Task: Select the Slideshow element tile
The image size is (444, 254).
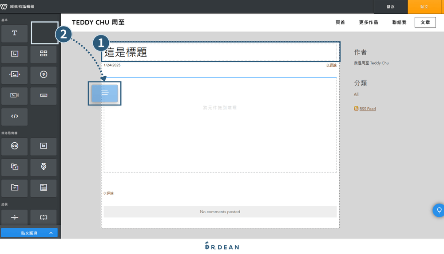Action: (x=15, y=75)
